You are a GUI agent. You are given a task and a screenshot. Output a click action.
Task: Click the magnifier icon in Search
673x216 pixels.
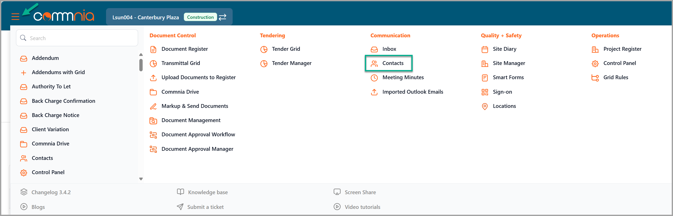click(23, 38)
